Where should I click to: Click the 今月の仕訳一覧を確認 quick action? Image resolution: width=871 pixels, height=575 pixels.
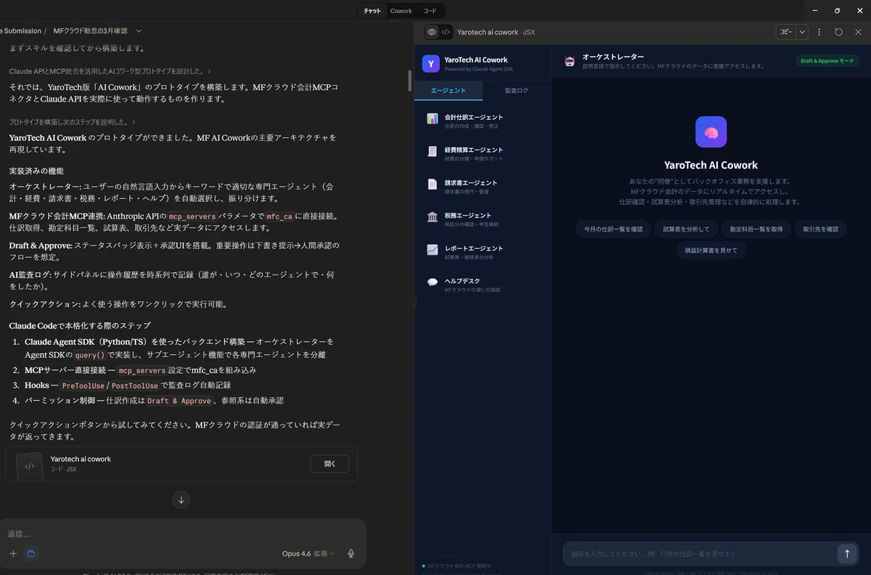[613, 229]
